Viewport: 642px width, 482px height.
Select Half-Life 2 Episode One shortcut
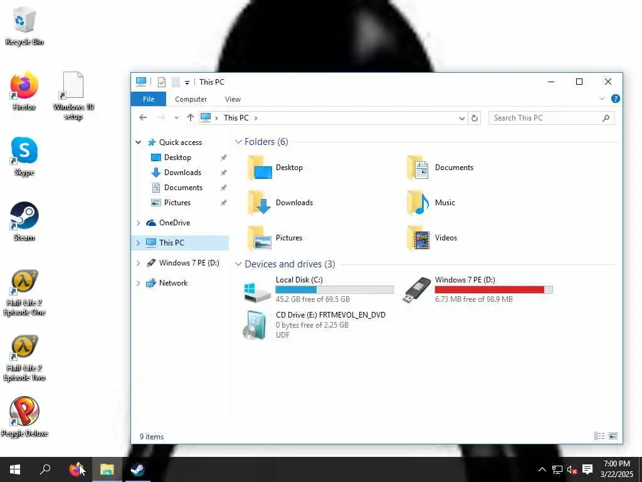(24, 292)
